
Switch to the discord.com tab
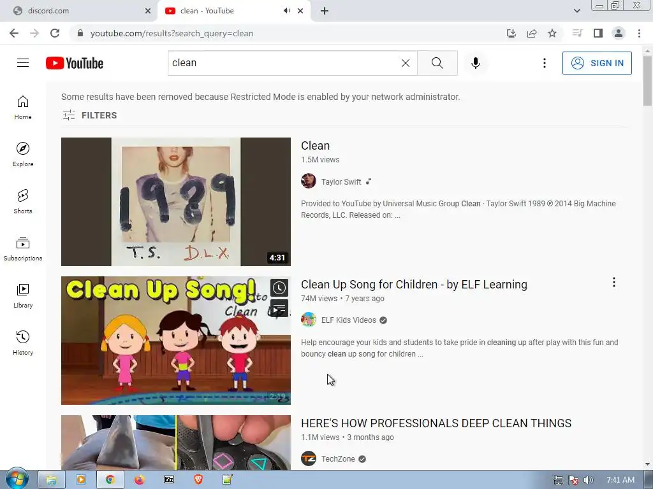click(x=78, y=11)
